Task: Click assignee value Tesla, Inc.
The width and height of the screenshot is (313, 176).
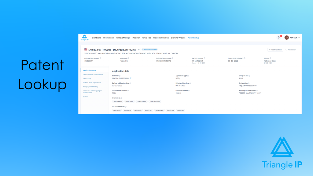Action: pyautogui.click(x=124, y=61)
